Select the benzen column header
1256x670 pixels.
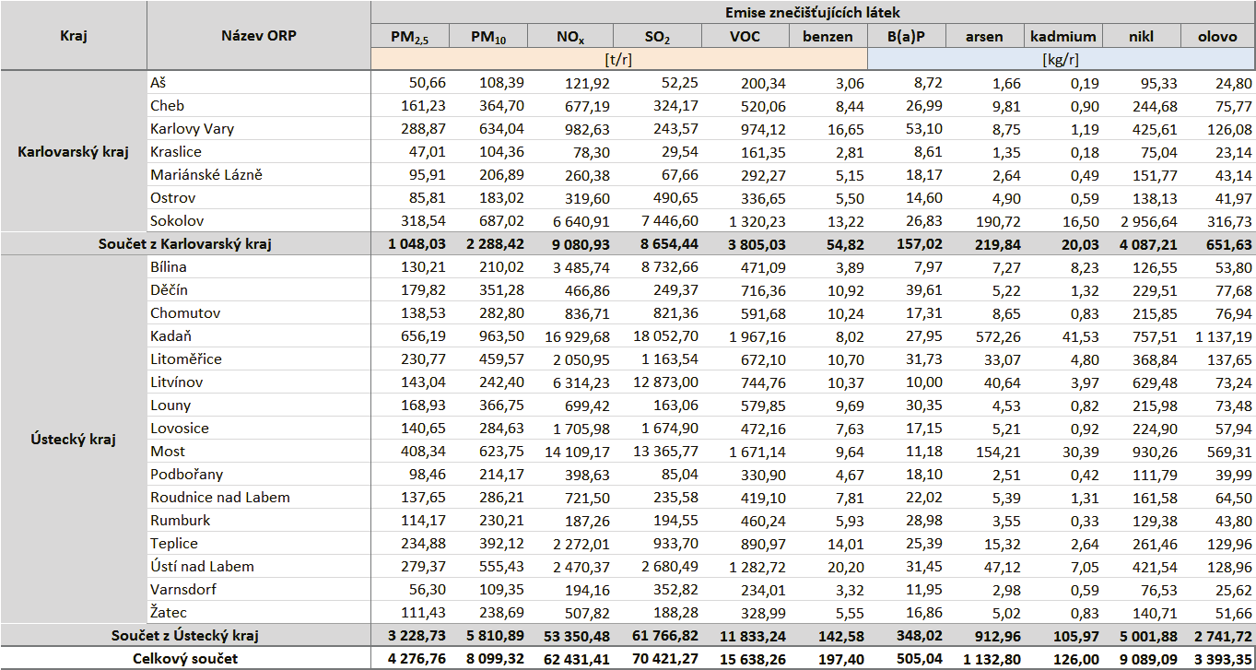(x=828, y=37)
